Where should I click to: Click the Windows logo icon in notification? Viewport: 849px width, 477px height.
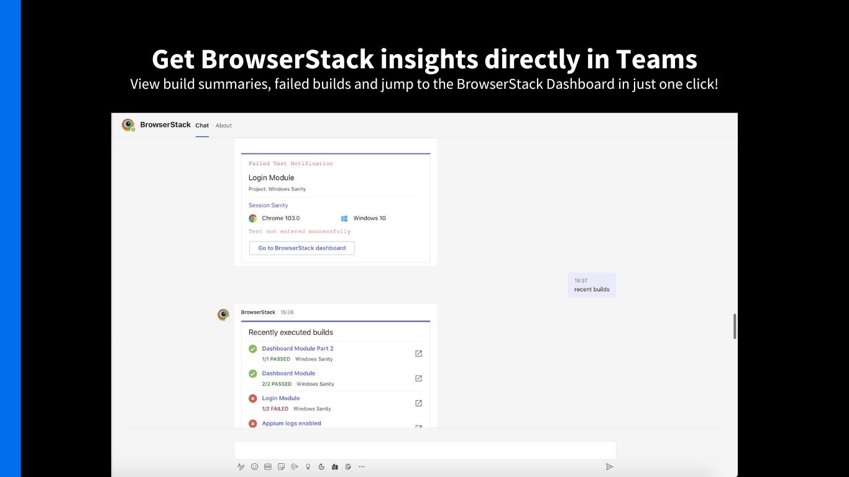344,219
